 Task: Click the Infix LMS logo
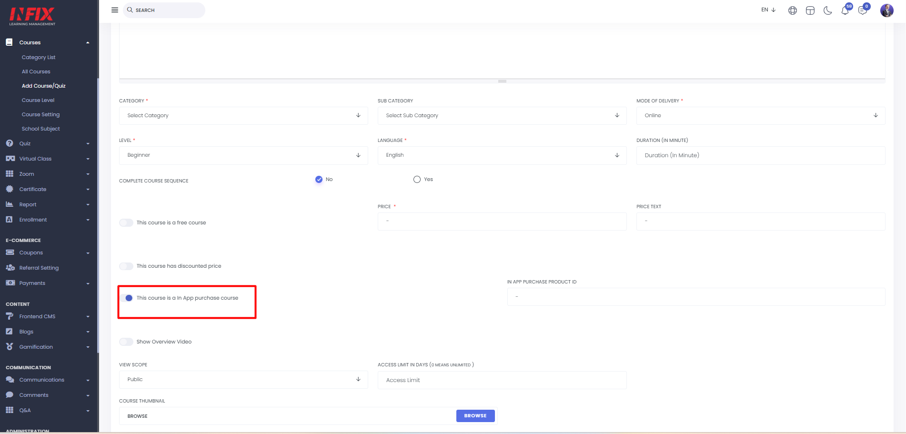(x=32, y=17)
